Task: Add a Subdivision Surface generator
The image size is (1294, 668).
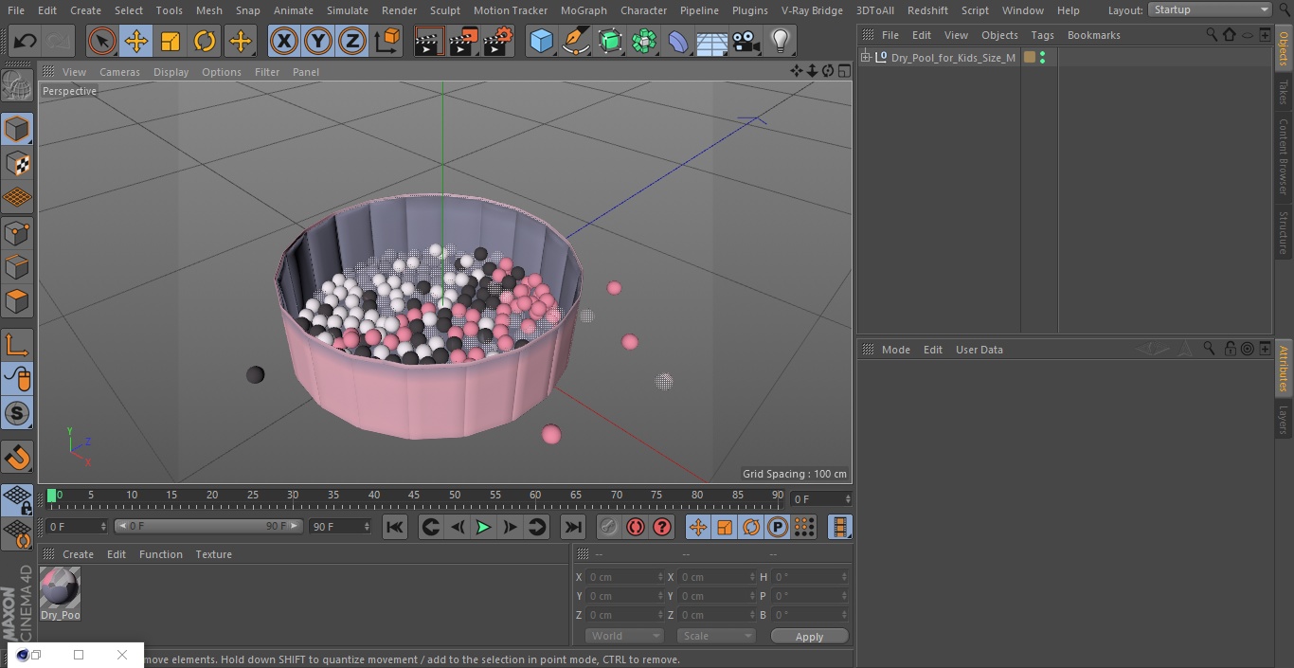Action: click(x=610, y=41)
